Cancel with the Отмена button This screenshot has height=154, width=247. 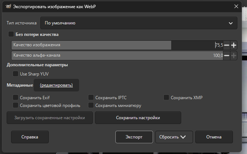[214, 137]
